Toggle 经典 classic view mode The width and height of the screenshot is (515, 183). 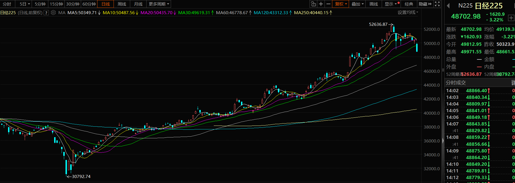[x=409, y=4]
